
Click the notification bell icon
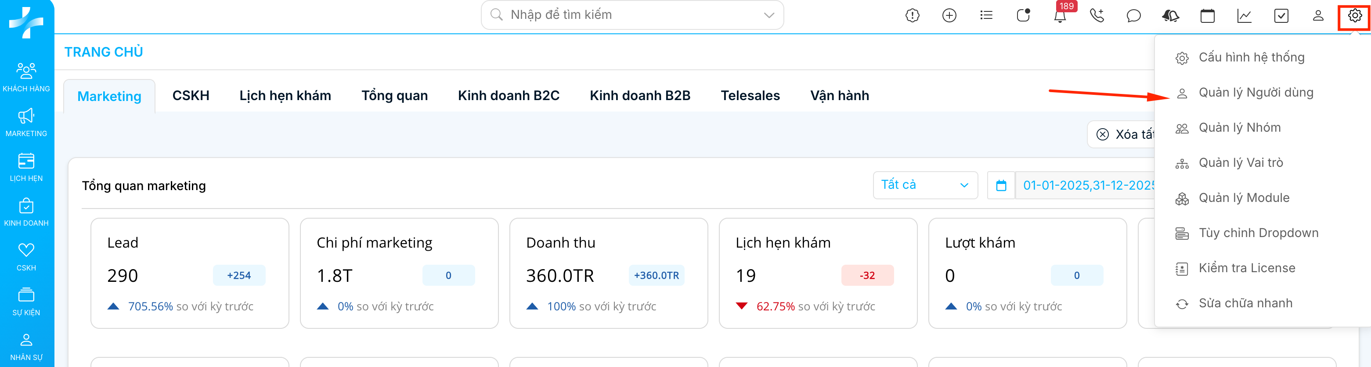[1060, 16]
